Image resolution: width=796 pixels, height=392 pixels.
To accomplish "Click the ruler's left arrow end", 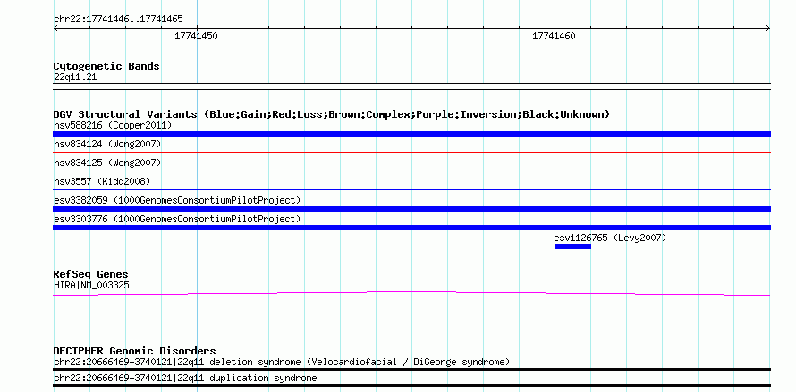I will pos(55,29).
